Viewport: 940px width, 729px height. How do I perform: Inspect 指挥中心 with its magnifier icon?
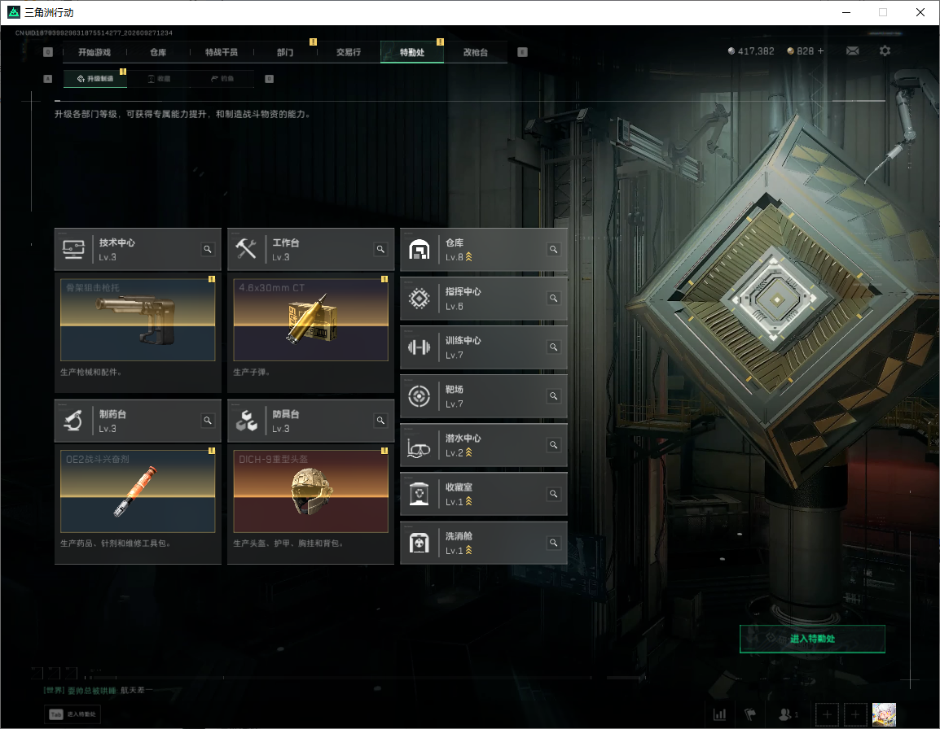[553, 299]
